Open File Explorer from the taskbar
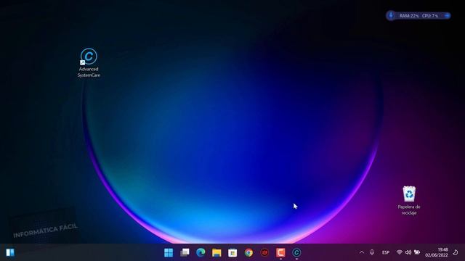 [x=217, y=252]
